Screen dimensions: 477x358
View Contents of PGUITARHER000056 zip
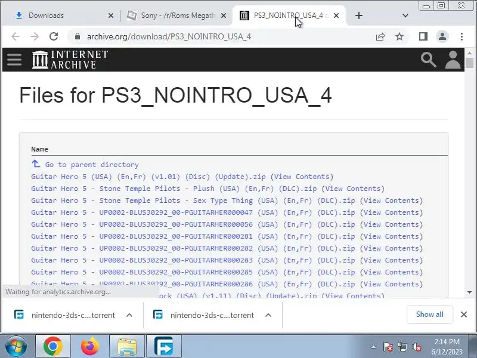[391, 224]
